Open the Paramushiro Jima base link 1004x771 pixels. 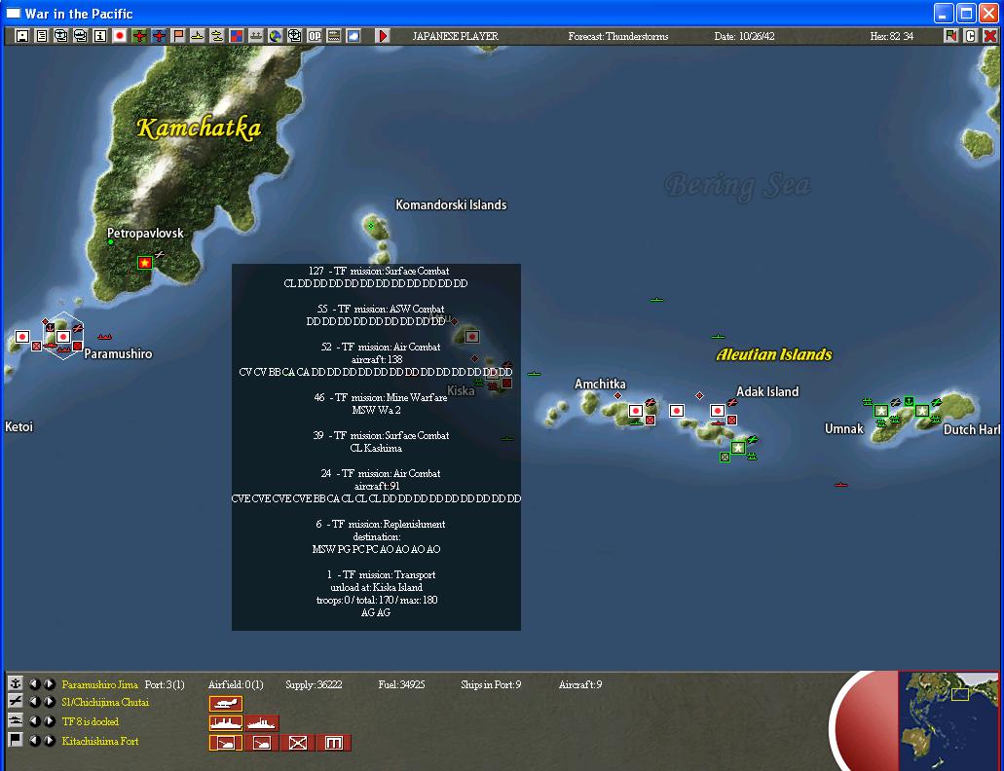coord(100,684)
